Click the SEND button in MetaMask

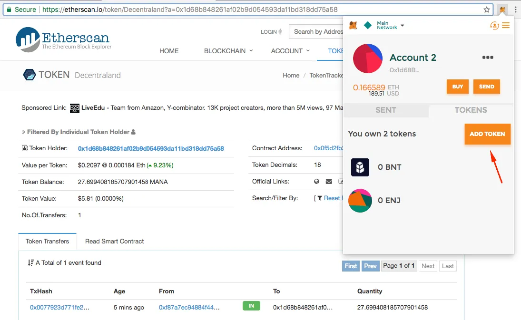click(486, 87)
